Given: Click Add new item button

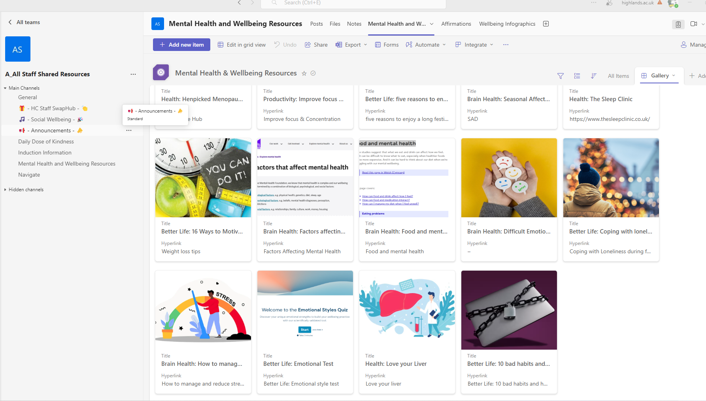Looking at the screenshot, I should [x=181, y=45].
